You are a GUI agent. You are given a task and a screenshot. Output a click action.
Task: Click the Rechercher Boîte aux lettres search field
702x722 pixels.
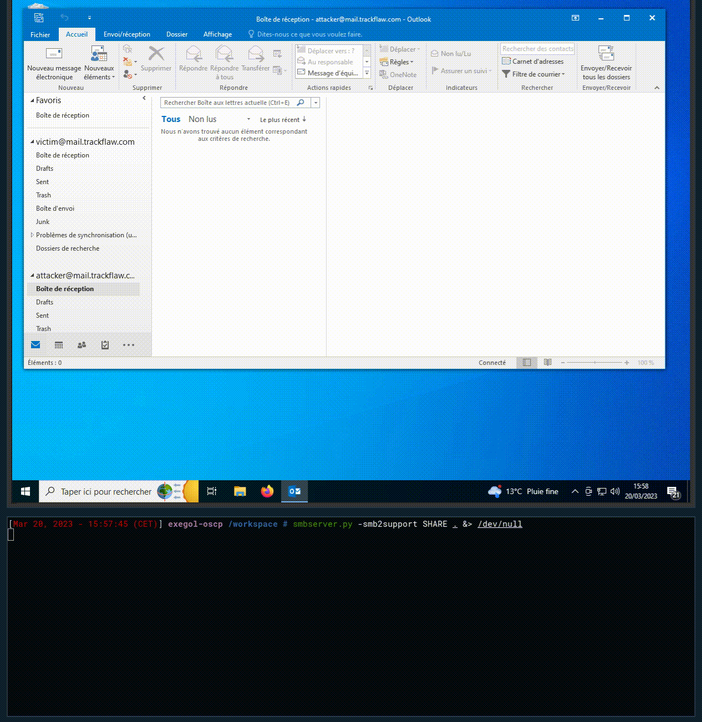point(228,103)
